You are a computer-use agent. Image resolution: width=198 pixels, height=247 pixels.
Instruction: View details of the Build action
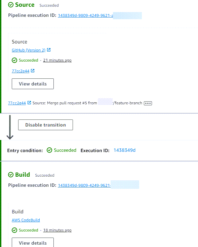[x=33, y=242]
